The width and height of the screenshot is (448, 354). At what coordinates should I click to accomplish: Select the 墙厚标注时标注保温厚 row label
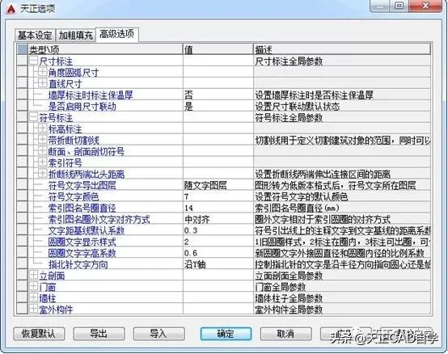tap(91, 95)
